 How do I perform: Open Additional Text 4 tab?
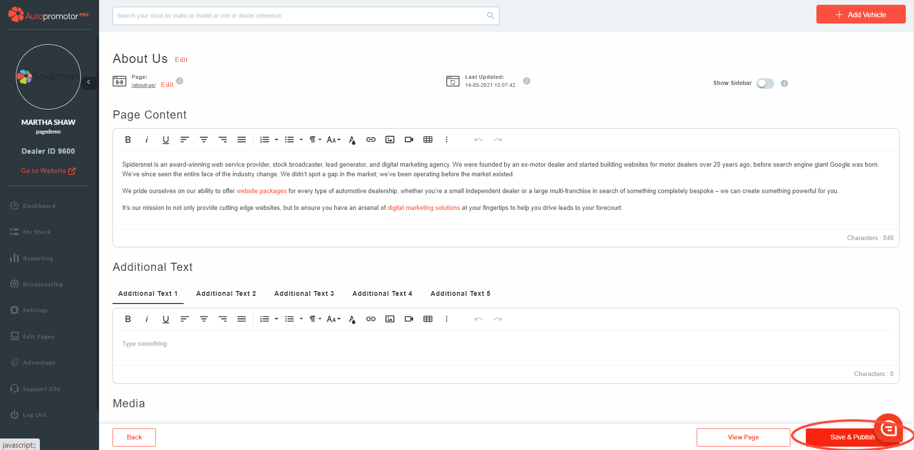point(382,293)
